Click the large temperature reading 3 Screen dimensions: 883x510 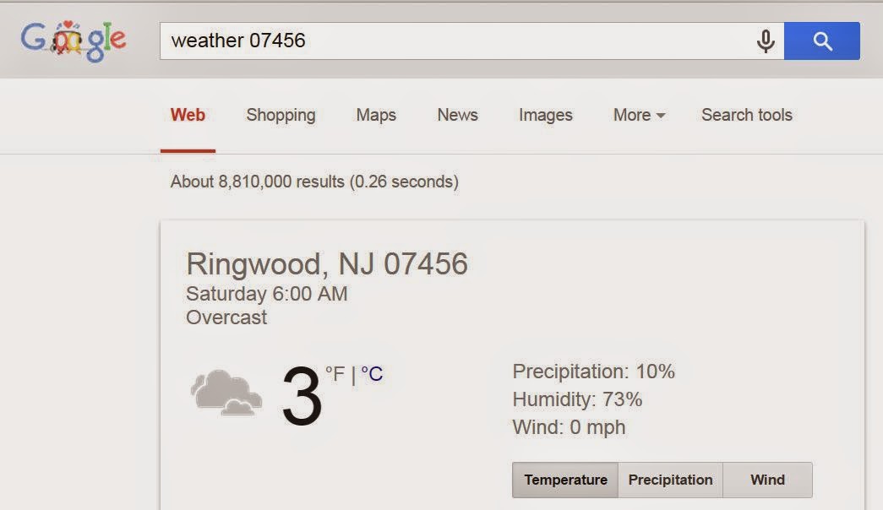(x=302, y=397)
